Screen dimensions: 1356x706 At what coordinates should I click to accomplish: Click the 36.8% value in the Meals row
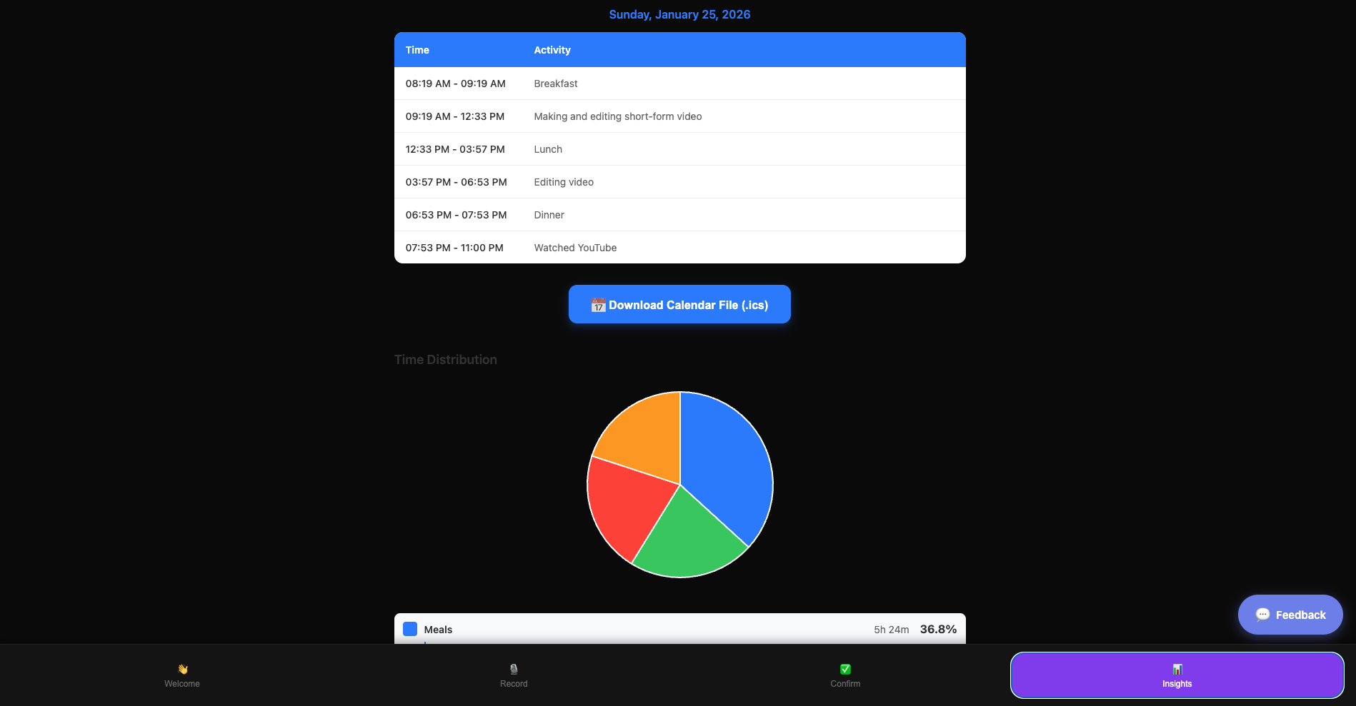coord(937,629)
